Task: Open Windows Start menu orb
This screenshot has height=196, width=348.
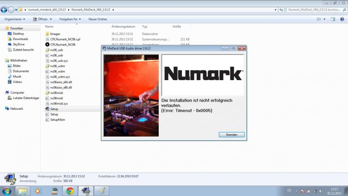Action: tap(7, 190)
